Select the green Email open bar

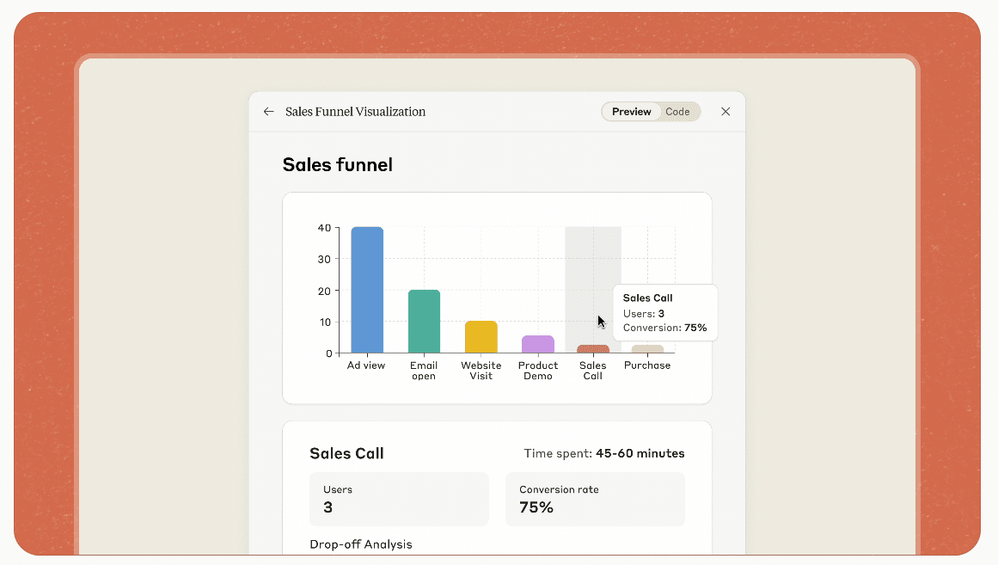coord(424,322)
